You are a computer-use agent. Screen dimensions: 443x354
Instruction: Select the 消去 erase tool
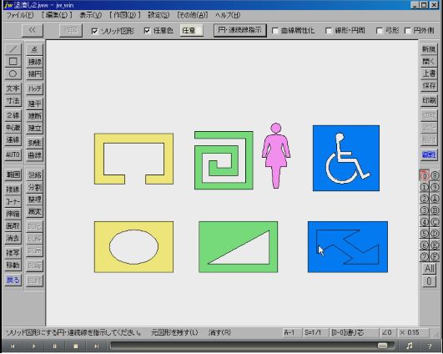point(13,238)
